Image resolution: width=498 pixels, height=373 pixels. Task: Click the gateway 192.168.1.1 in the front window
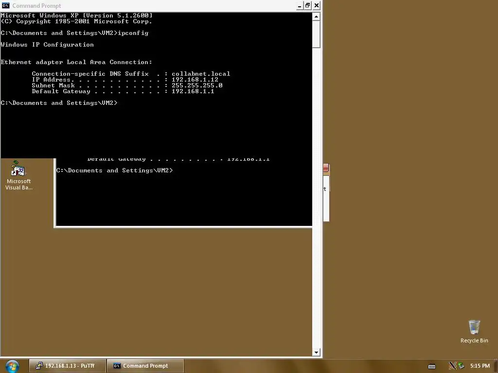193,91
